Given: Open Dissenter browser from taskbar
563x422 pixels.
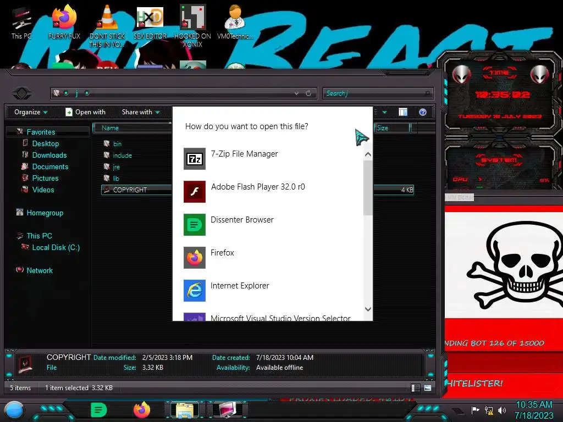Looking at the screenshot, I should pyautogui.click(x=99, y=410).
